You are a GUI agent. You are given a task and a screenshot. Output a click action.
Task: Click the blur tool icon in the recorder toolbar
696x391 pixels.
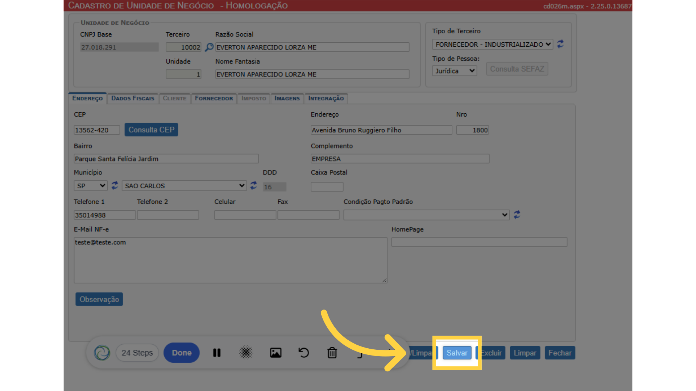(246, 353)
